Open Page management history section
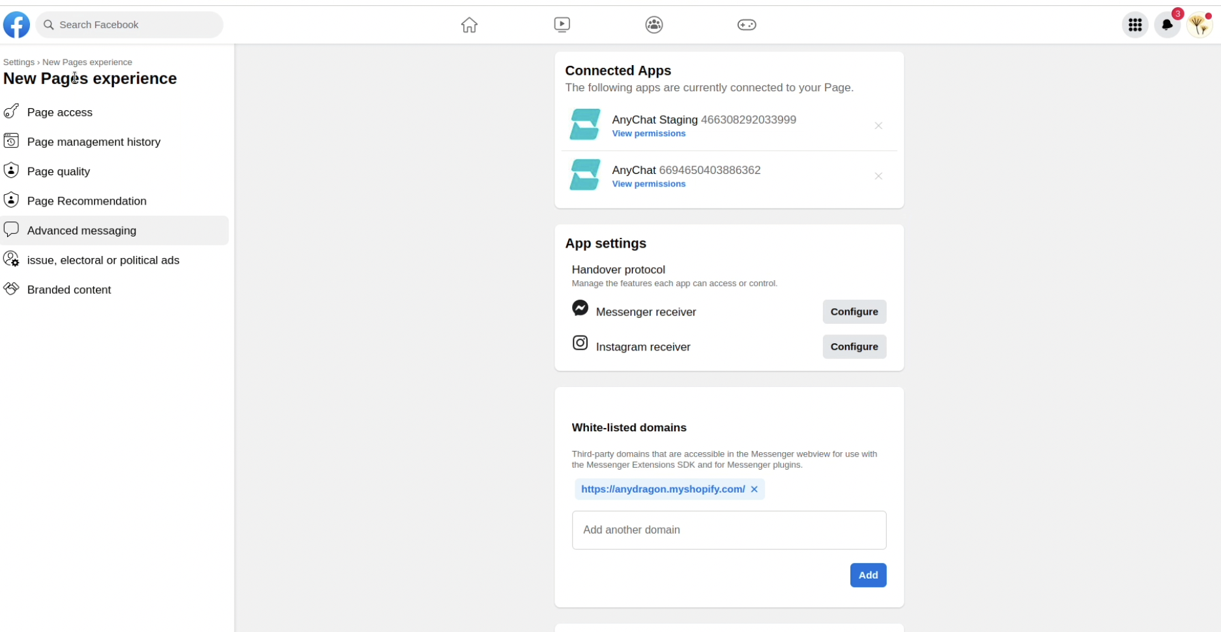1221x632 pixels. click(94, 142)
